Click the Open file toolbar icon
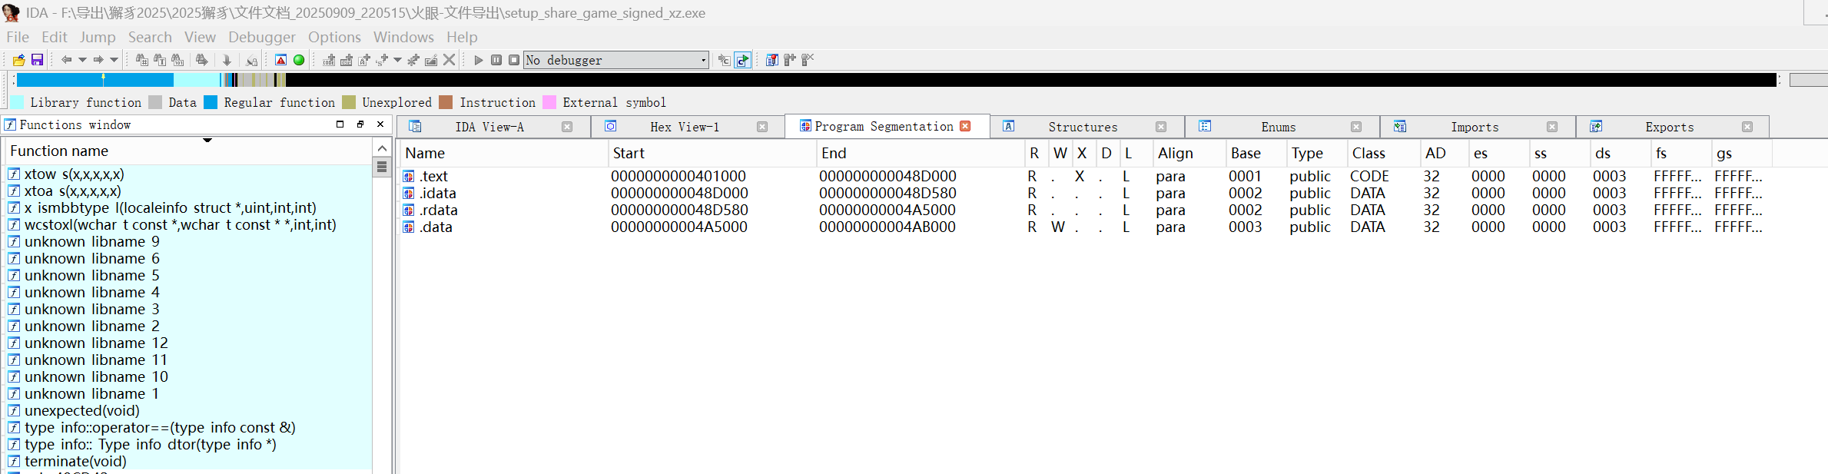This screenshot has width=1828, height=474. pyautogui.click(x=19, y=60)
